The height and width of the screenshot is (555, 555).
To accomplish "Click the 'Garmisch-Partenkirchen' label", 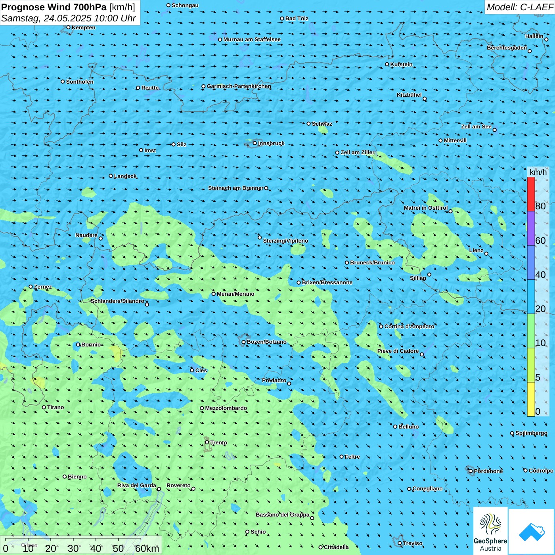I will 239,86.
